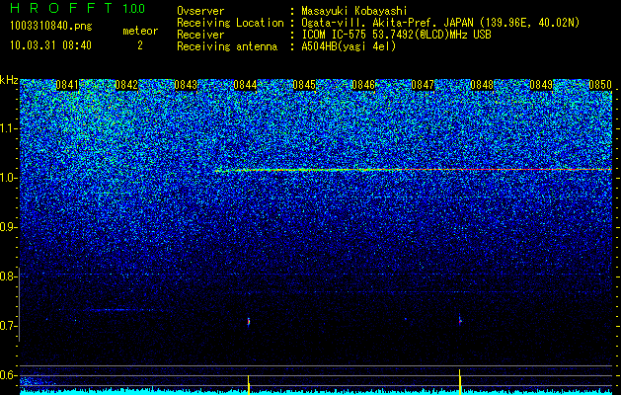The width and height of the screenshot is (621, 395).
Task: Click the 1.0 frequency axis label
Action: 9,178
